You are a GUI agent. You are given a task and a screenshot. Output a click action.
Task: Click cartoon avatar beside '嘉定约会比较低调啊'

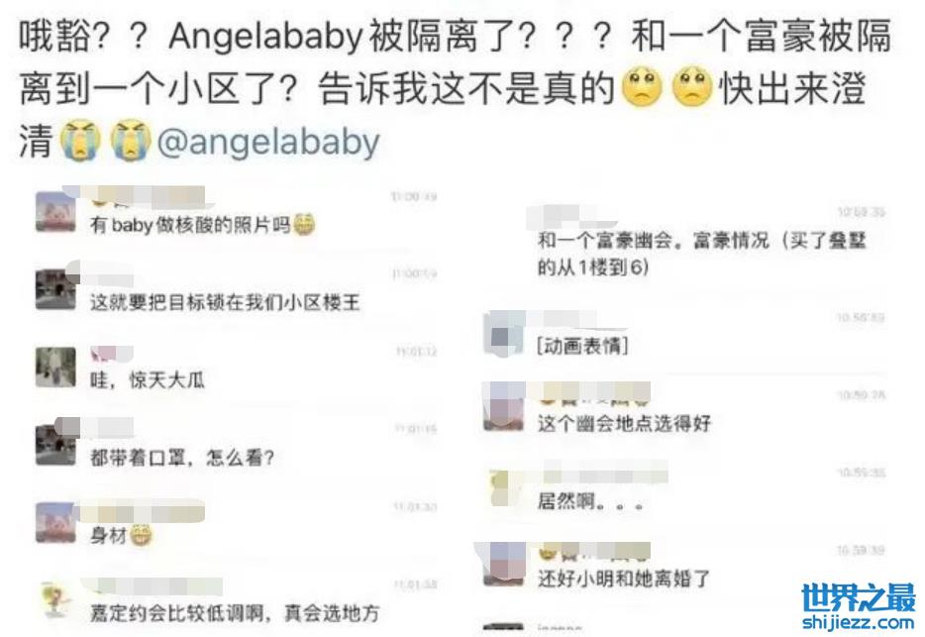click(55, 599)
